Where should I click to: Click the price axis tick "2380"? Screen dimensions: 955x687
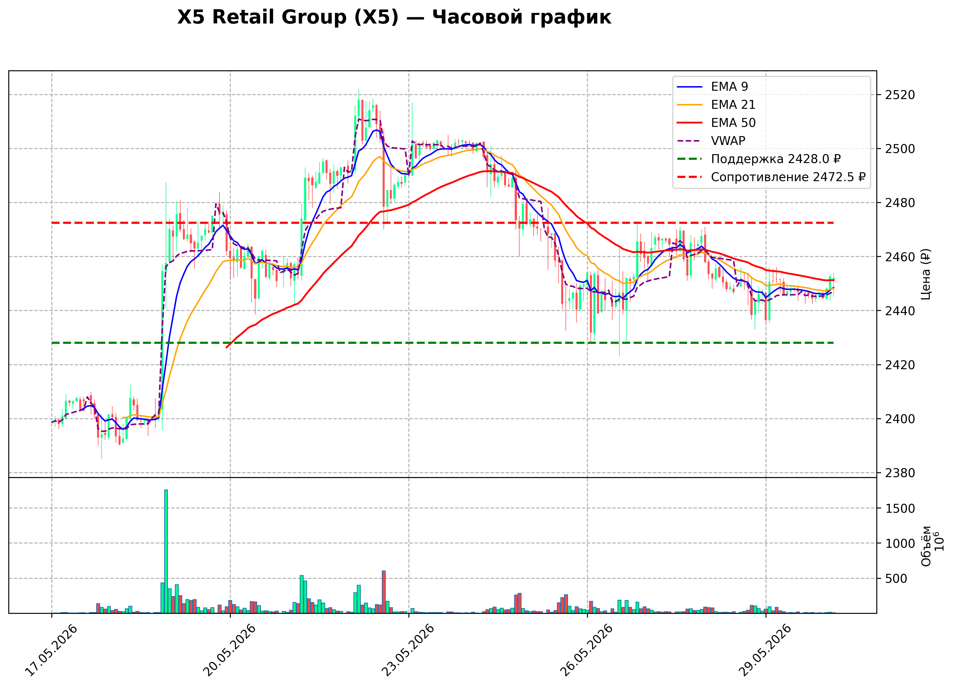900,473
